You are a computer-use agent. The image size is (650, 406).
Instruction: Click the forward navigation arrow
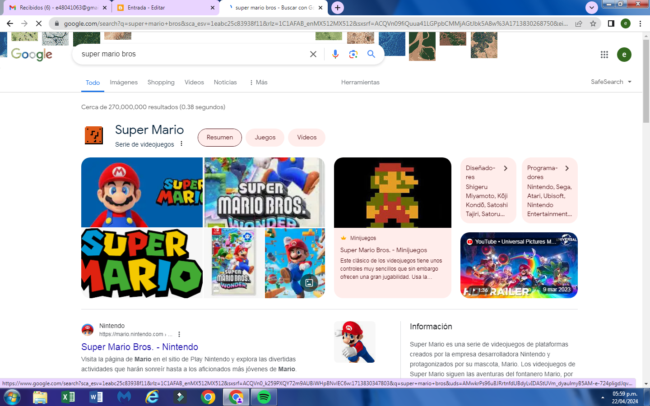tap(24, 23)
